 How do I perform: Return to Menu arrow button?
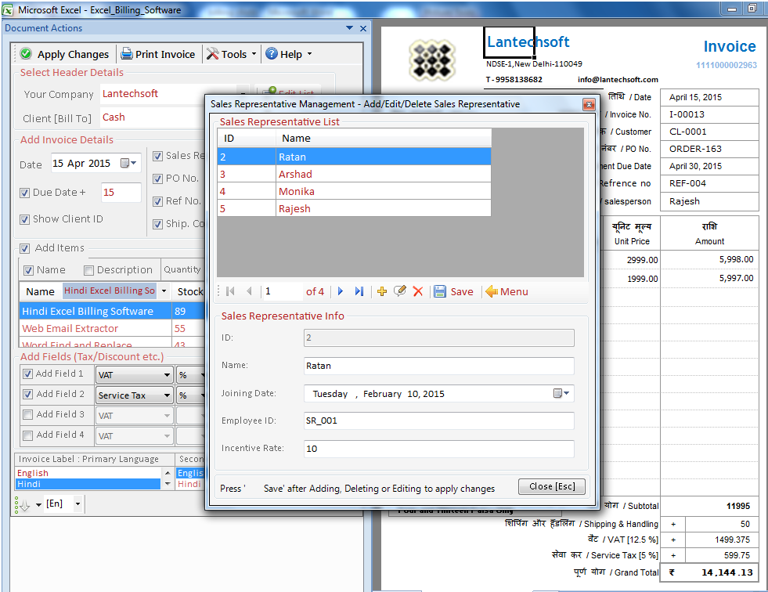click(x=507, y=291)
